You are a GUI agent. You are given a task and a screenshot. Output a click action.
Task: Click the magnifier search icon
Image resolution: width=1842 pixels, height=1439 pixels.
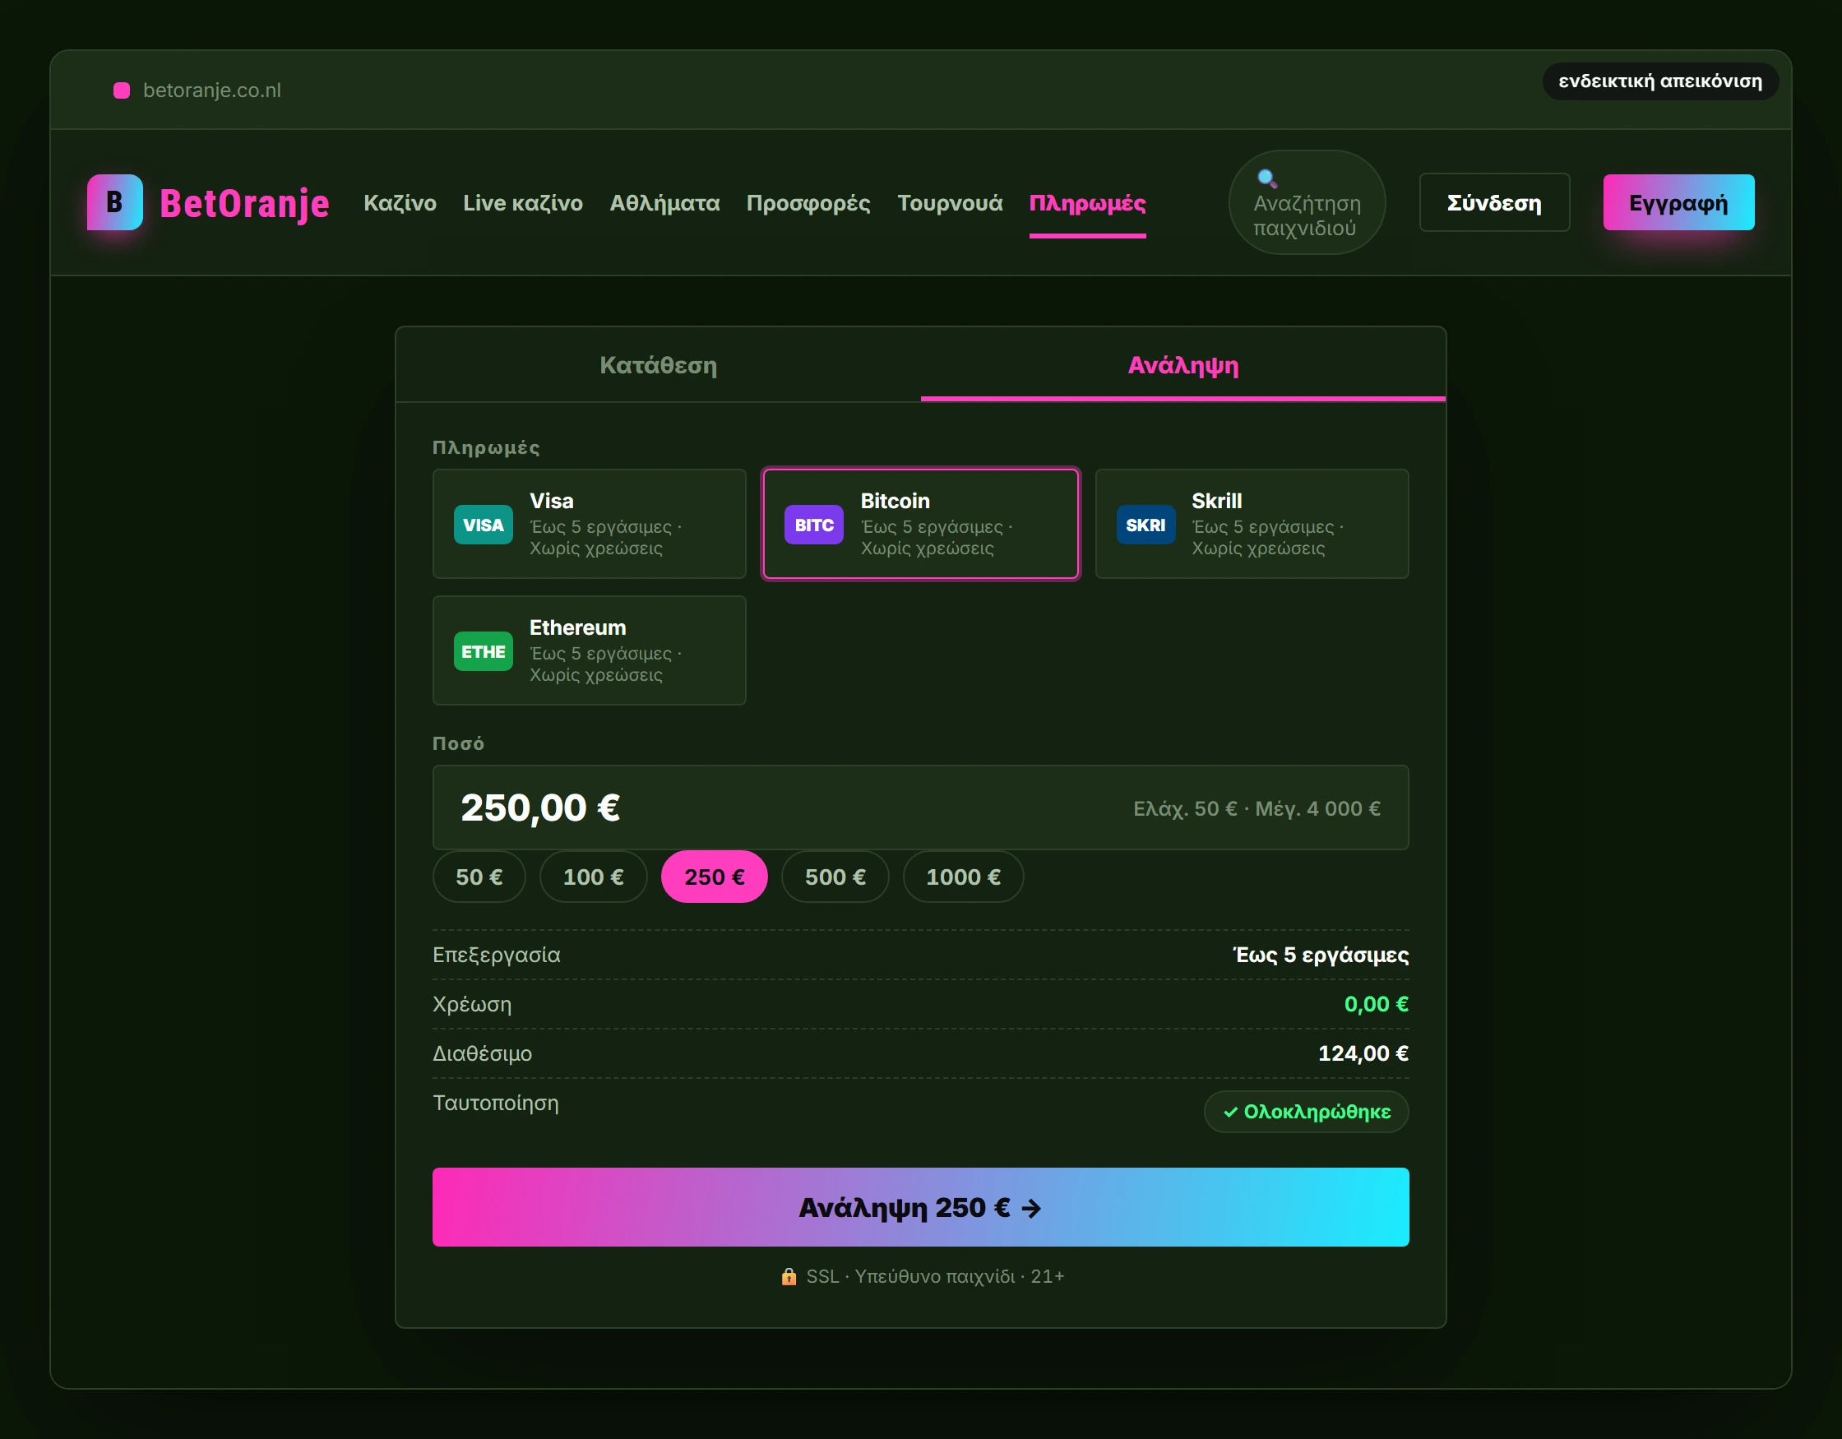(x=1267, y=178)
